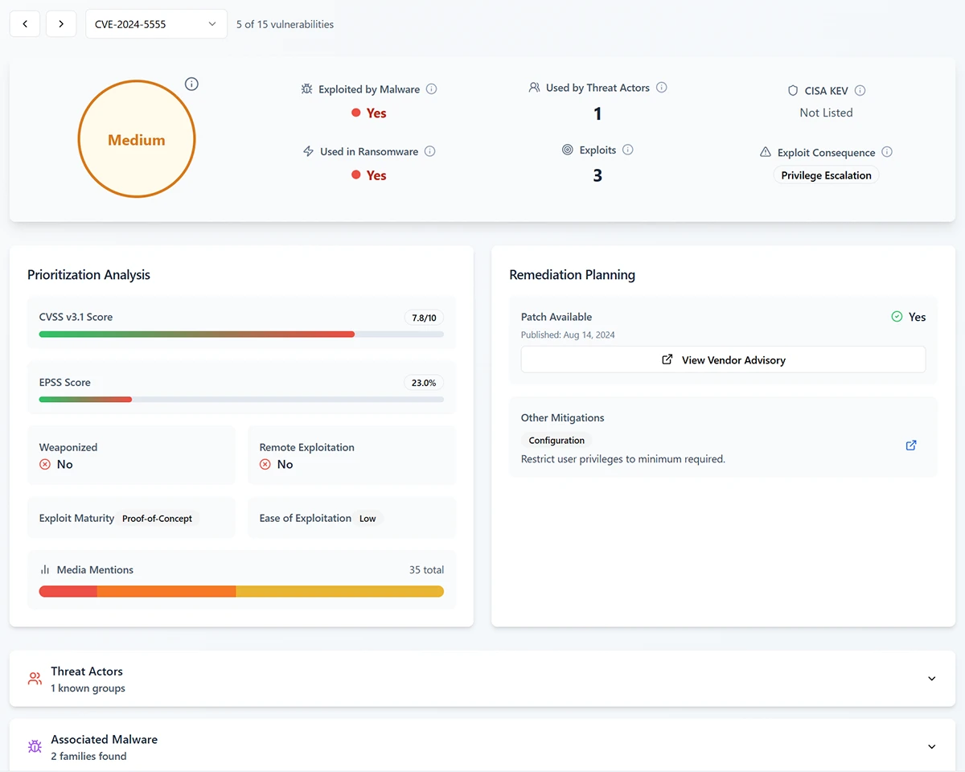Click the Exploit Consequence warning triangle icon

pos(766,152)
